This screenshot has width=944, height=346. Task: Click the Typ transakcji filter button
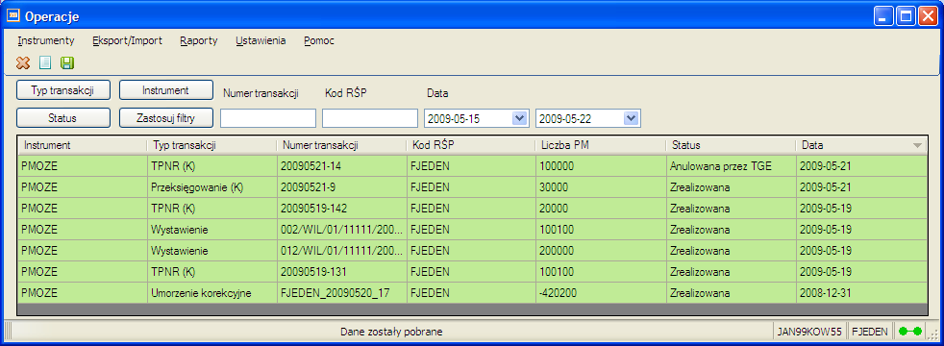[x=63, y=90]
